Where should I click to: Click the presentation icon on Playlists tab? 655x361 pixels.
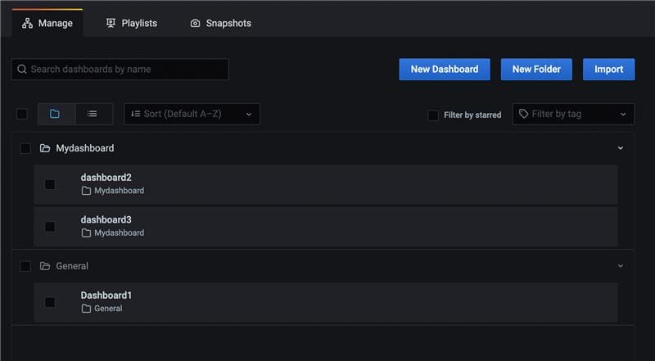[111, 23]
